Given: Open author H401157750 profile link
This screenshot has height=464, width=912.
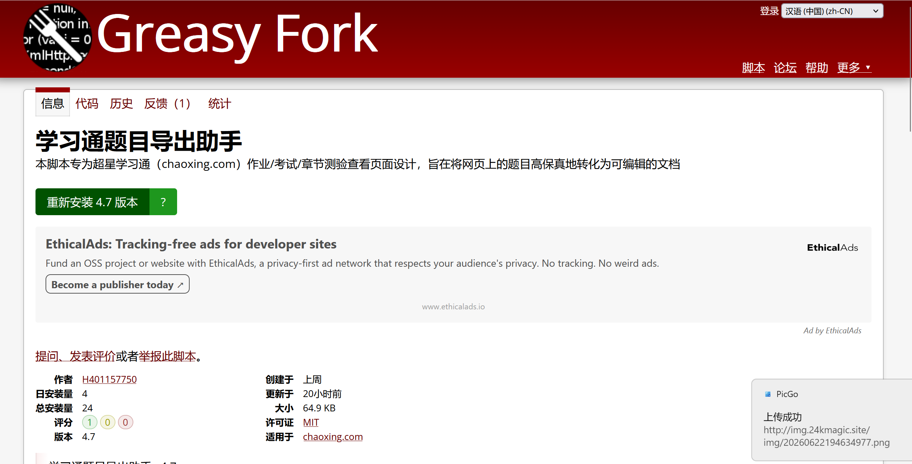Looking at the screenshot, I should pos(109,379).
